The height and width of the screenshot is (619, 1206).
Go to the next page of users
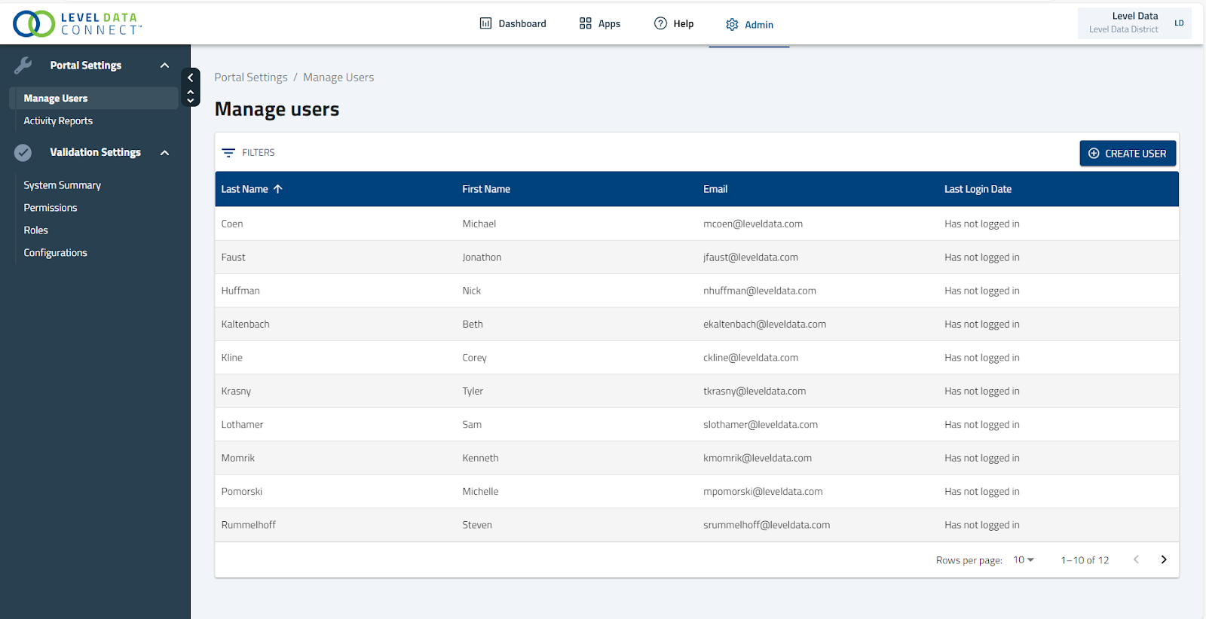point(1164,560)
